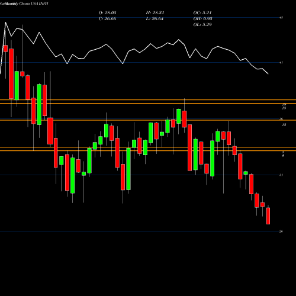Screen dimensions: 296x296
Task: Select the low price text L: 26.64
Action: coord(155,19)
